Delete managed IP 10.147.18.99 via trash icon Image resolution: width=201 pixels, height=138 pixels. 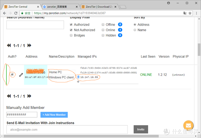tap(78, 77)
